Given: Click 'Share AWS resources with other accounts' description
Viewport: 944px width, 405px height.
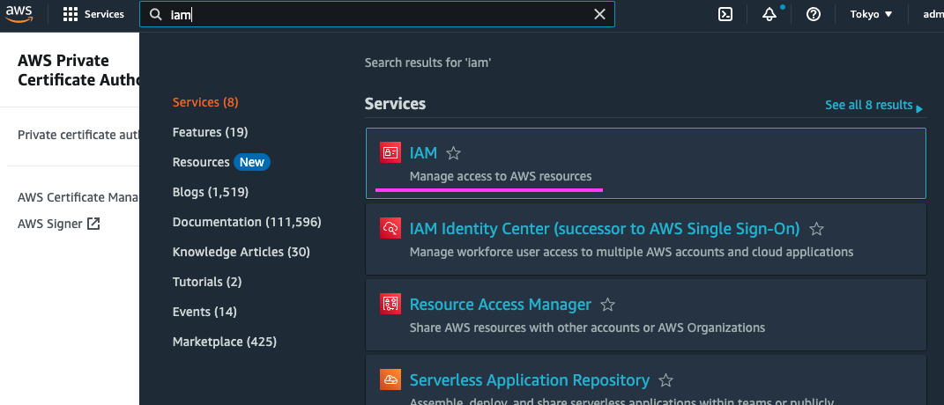Looking at the screenshot, I should pyautogui.click(x=587, y=328).
